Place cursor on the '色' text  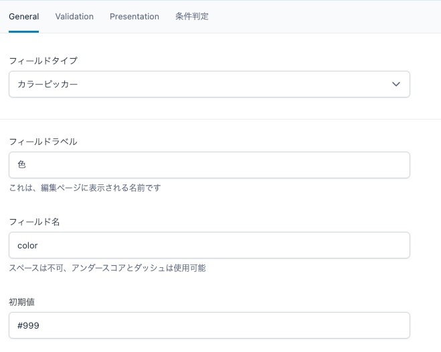(21, 165)
